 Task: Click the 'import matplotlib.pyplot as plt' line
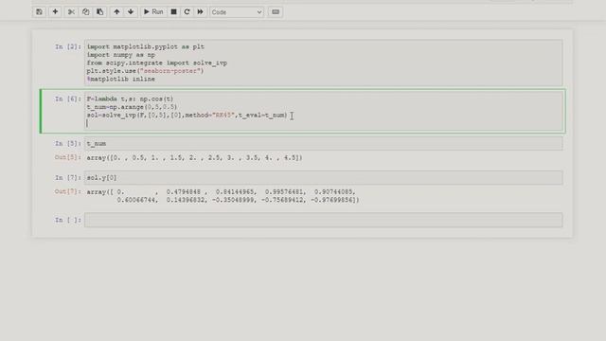[x=146, y=46]
